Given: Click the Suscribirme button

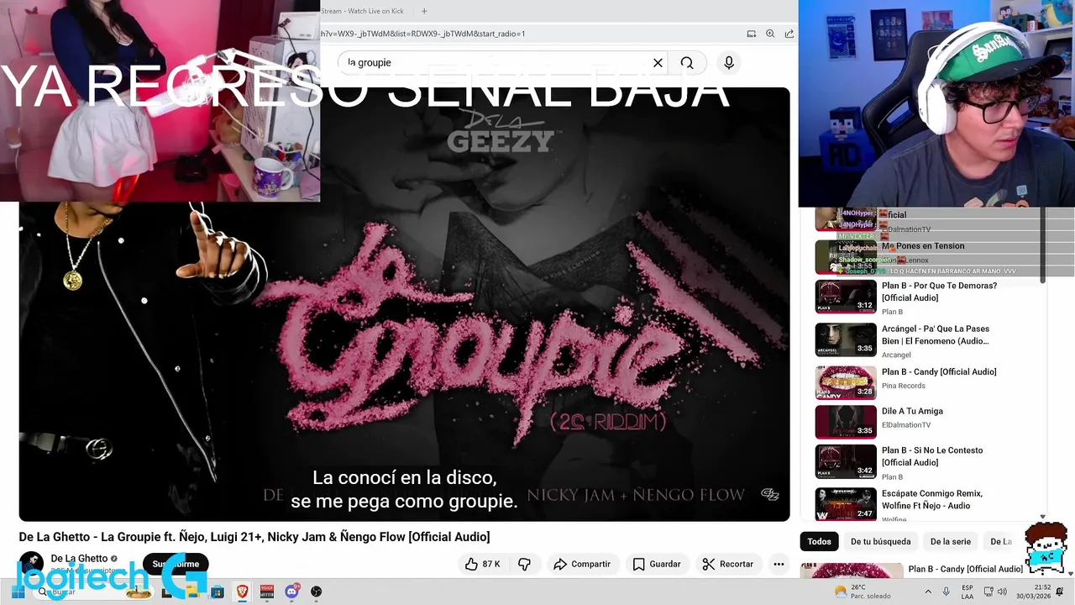Looking at the screenshot, I should [x=176, y=564].
